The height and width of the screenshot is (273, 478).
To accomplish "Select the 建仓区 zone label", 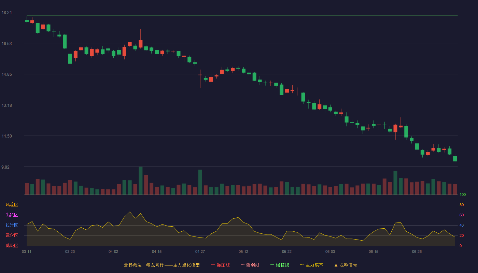I will [x=12, y=235].
